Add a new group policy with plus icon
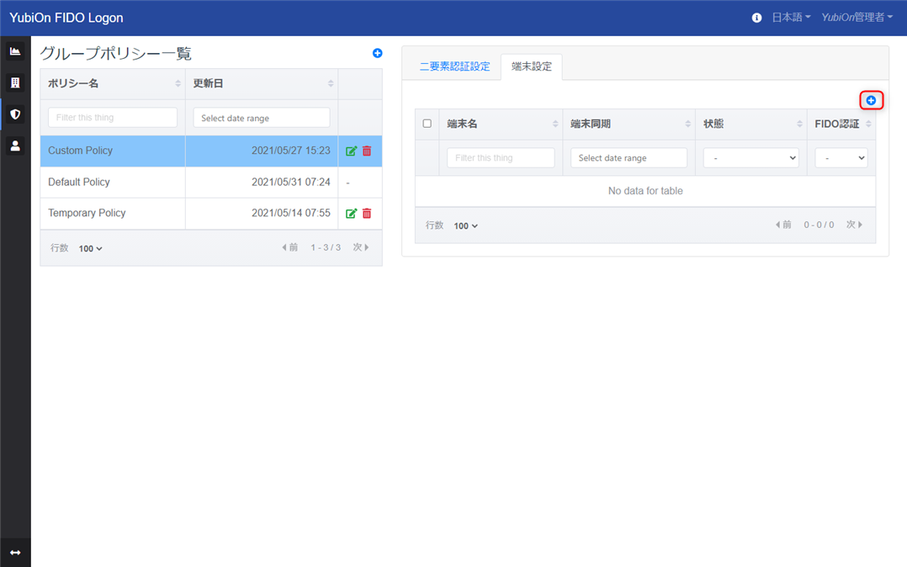Image resolution: width=907 pixels, height=567 pixels. pyautogui.click(x=377, y=53)
